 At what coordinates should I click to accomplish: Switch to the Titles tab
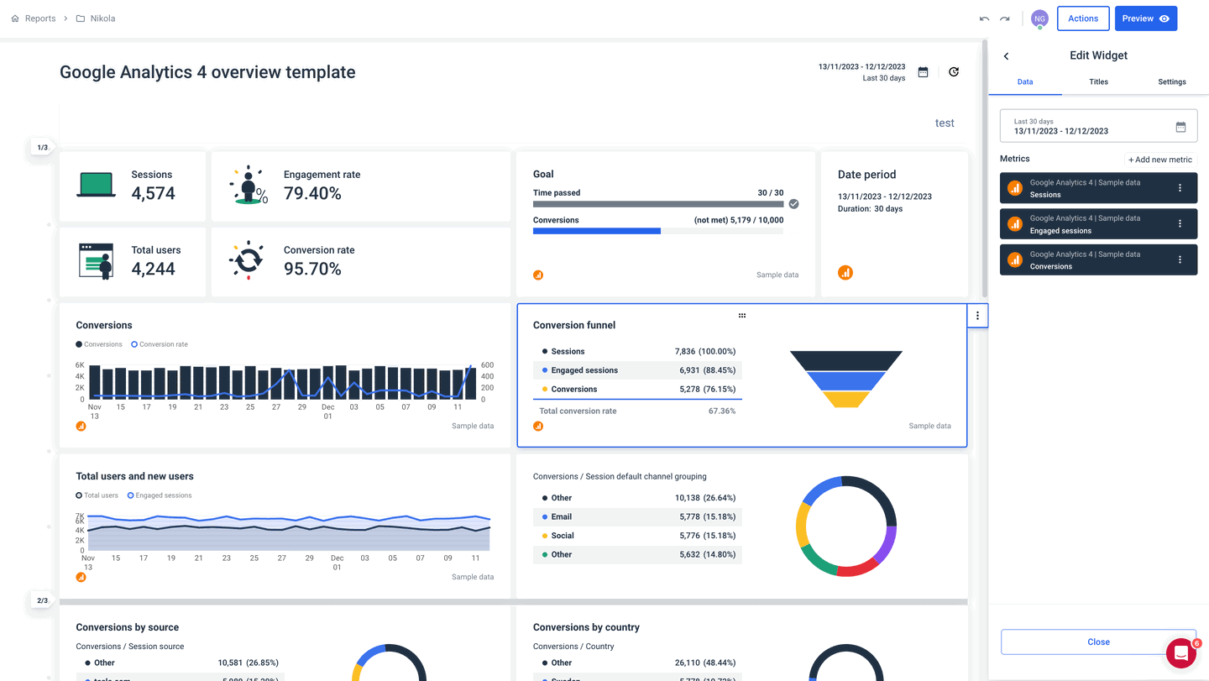coord(1098,81)
